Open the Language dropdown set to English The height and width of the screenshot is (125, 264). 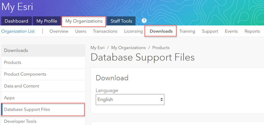tap(130, 99)
